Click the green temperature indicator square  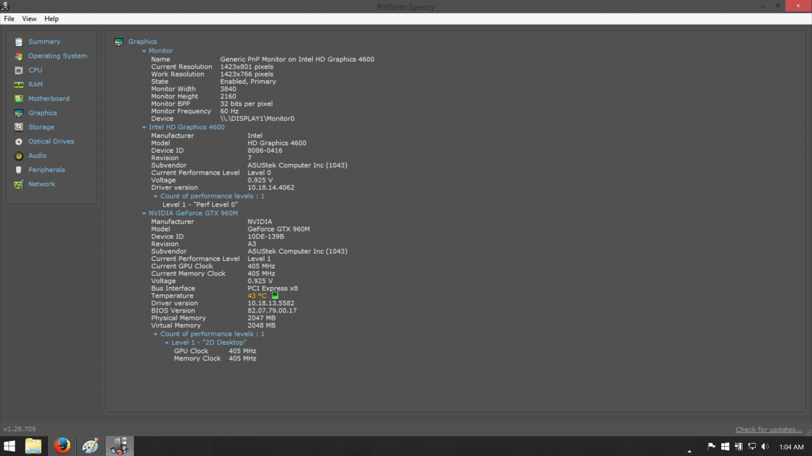click(275, 295)
